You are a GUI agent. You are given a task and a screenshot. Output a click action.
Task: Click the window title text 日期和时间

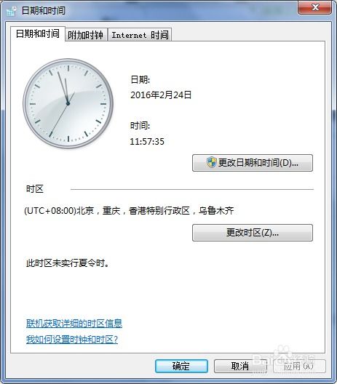pyautogui.click(x=44, y=11)
